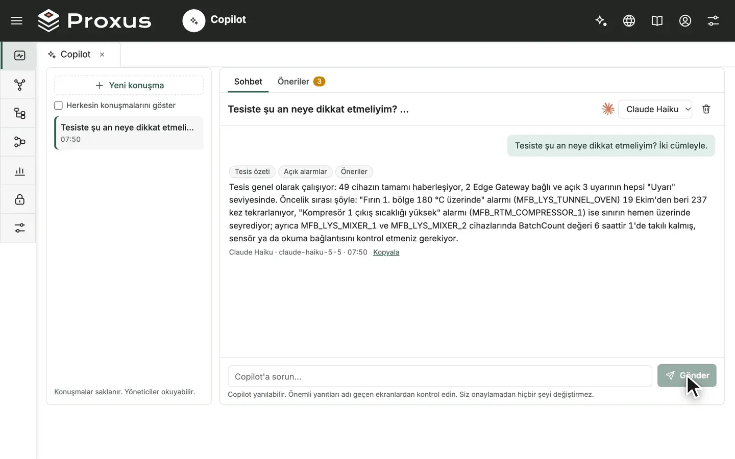The image size is (735, 459).
Task: Select the monitoring pulse icon in sidebar
Action: coord(19,56)
